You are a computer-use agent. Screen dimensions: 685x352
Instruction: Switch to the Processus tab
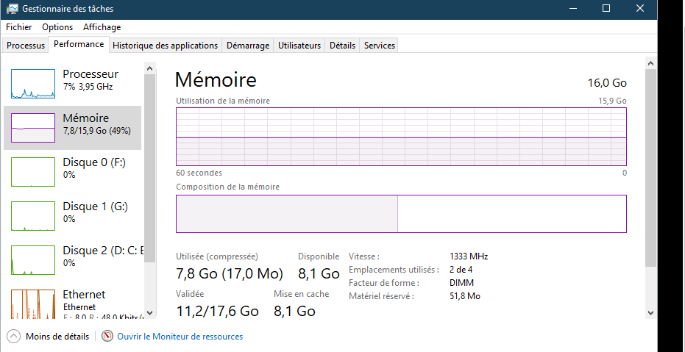[x=26, y=46]
